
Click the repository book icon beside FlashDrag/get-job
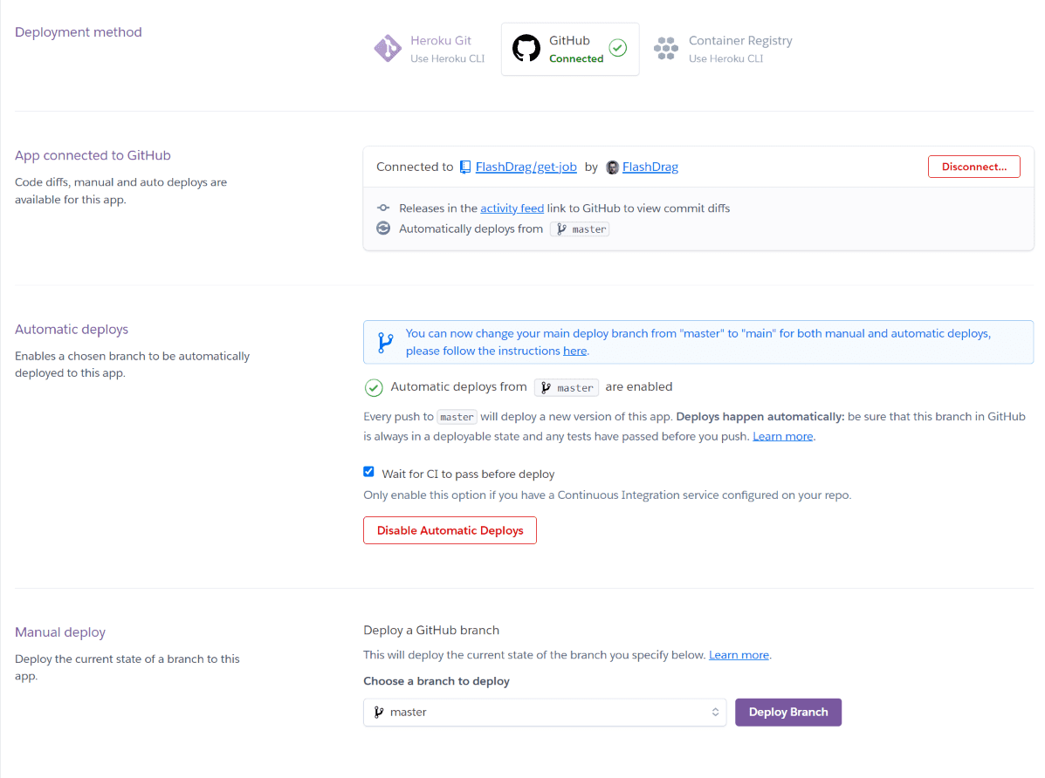(x=465, y=167)
